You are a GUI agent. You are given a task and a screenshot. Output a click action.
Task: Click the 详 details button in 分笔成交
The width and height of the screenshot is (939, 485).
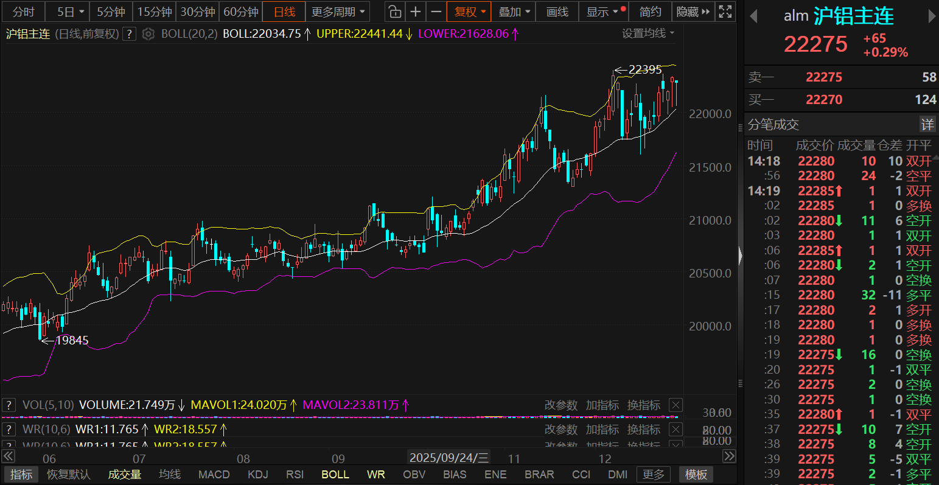927,125
